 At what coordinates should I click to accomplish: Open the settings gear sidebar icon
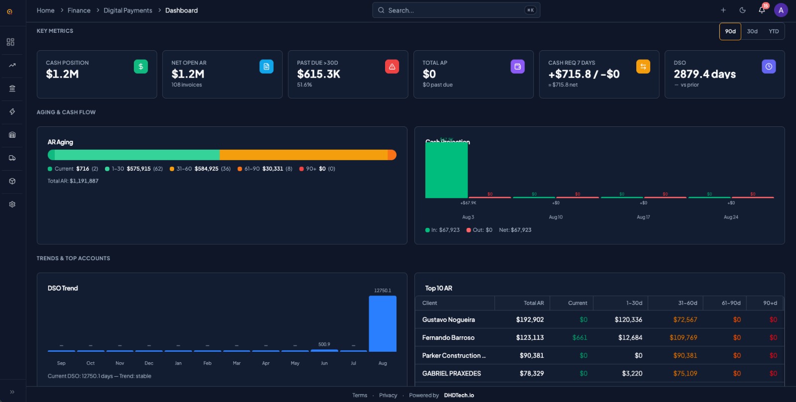pos(12,204)
